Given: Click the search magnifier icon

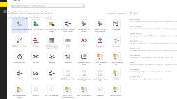Looking at the screenshot, I should pyautogui.click(x=83, y=6).
